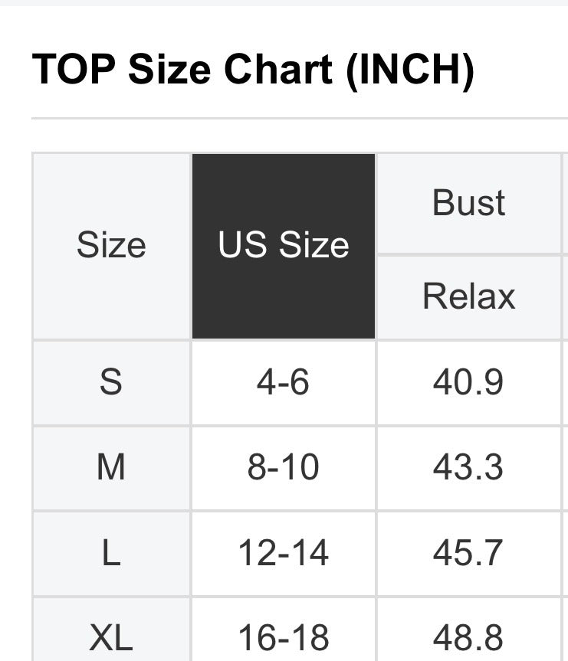
Task: Select the 8-10 US size cell
Action: coord(284,467)
